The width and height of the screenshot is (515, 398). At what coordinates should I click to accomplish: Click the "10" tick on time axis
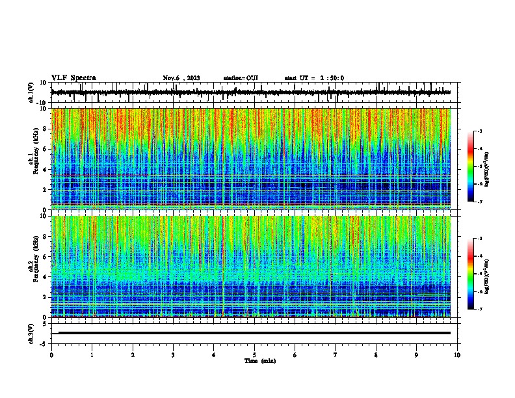tap(457, 355)
